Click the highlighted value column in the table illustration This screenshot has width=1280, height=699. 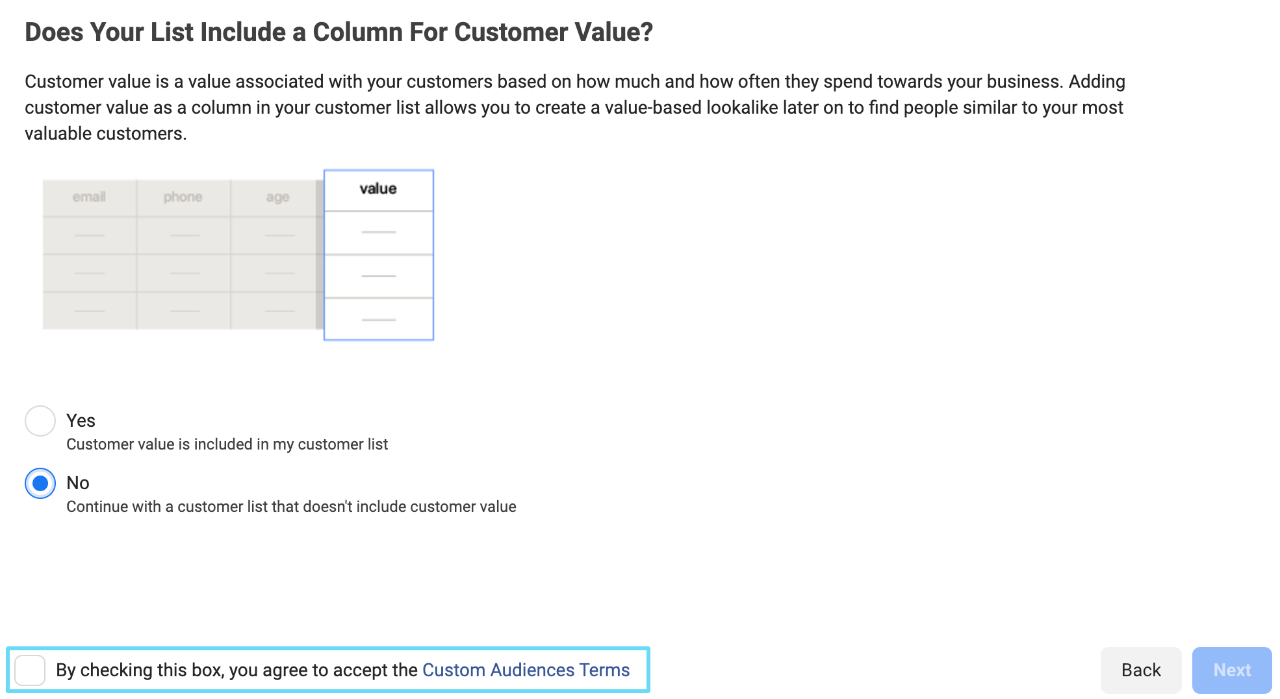click(378, 253)
